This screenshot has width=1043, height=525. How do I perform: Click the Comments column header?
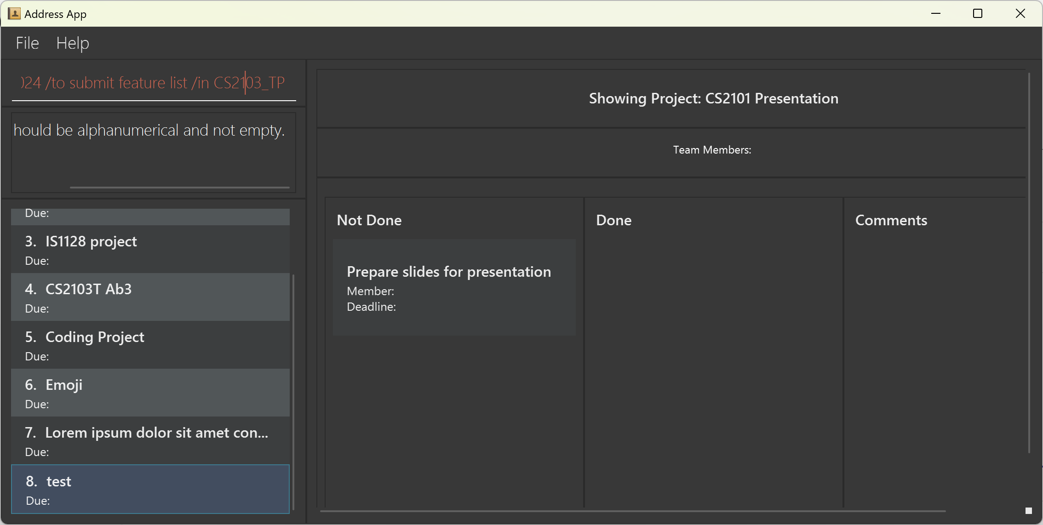click(891, 220)
